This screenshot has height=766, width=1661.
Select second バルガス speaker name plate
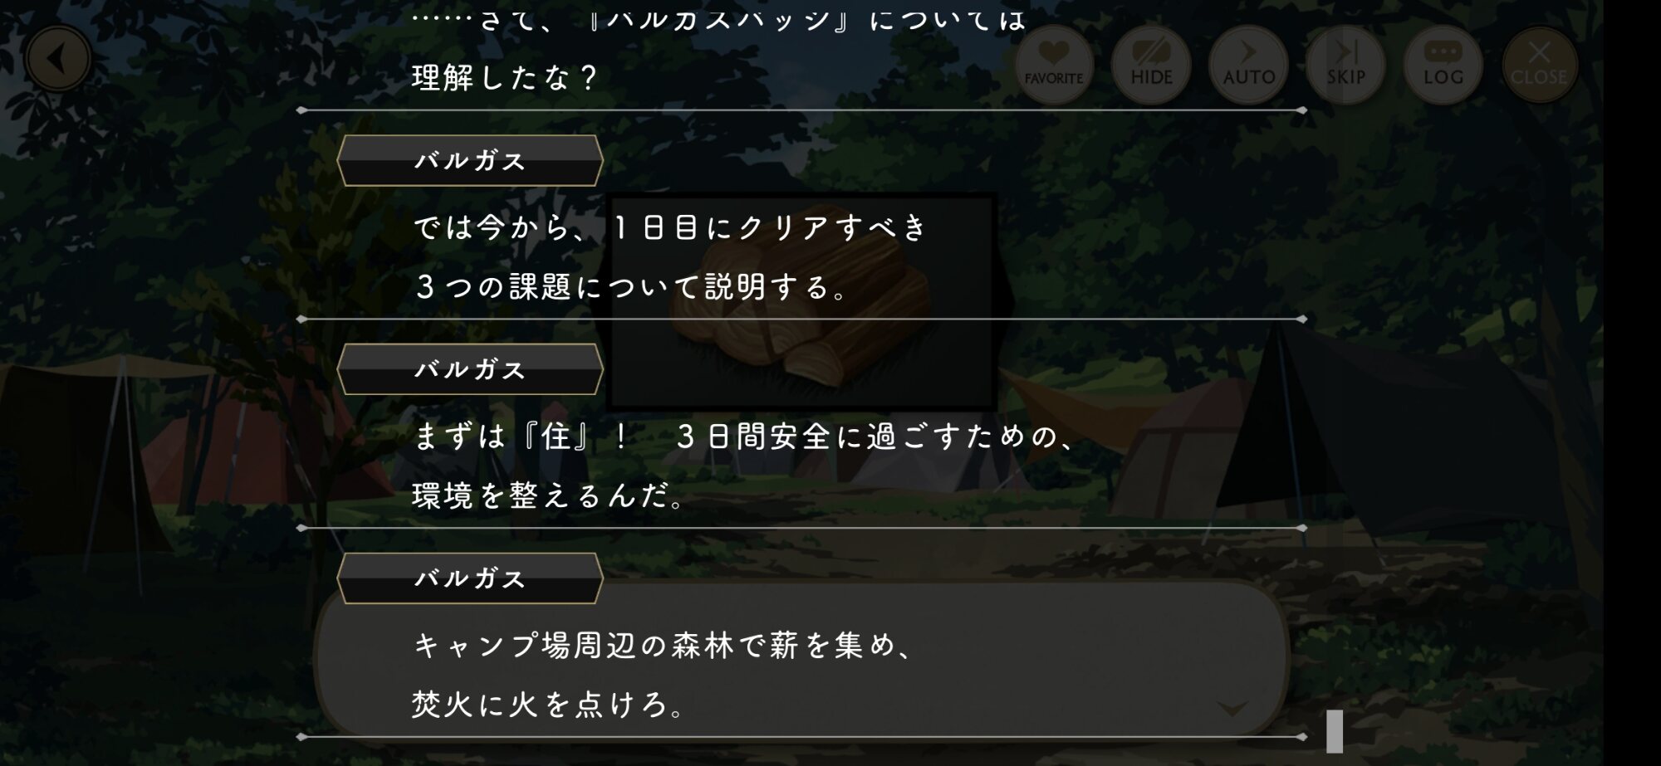coord(470,369)
